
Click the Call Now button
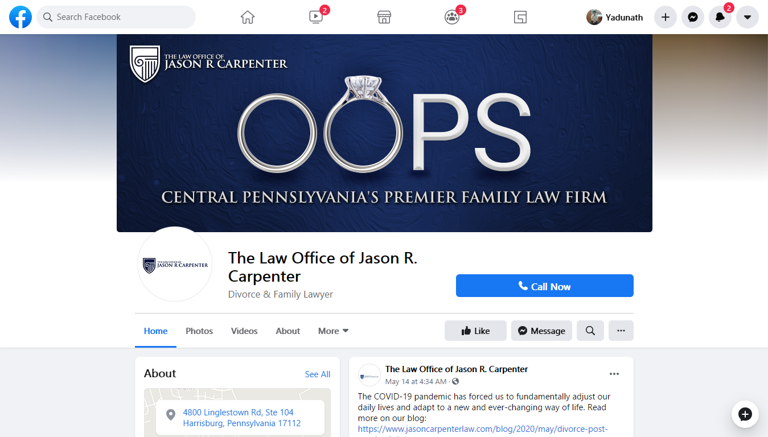coord(545,286)
